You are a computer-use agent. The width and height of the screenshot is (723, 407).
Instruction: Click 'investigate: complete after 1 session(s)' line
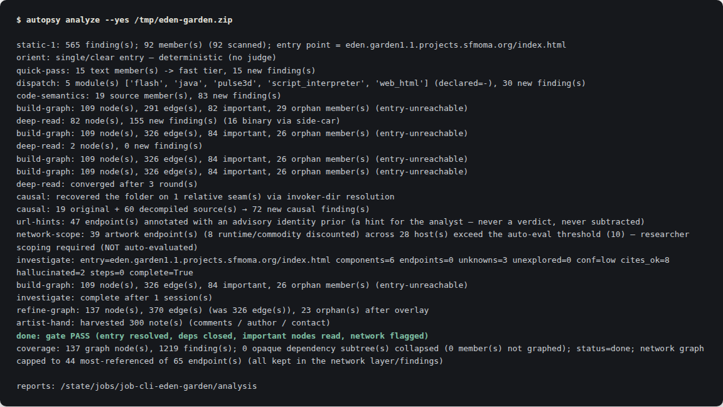[114, 297]
